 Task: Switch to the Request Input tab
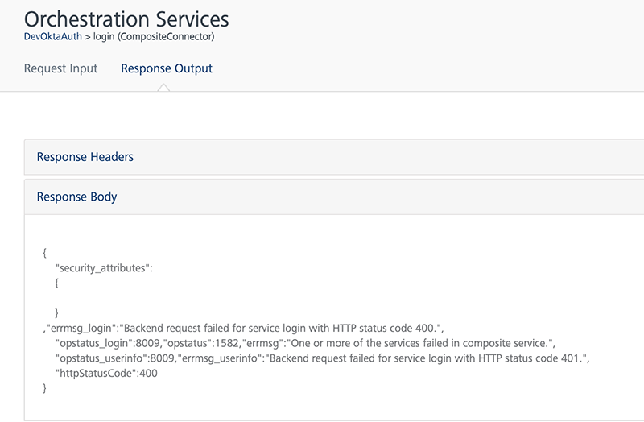pos(60,68)
